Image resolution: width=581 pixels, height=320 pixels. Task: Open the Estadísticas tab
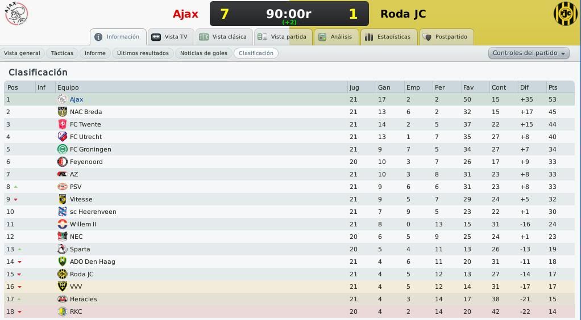[x=388, y=37]
